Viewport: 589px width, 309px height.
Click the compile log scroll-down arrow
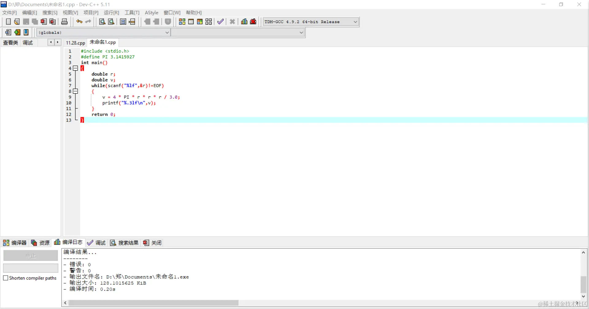point(583,296)
